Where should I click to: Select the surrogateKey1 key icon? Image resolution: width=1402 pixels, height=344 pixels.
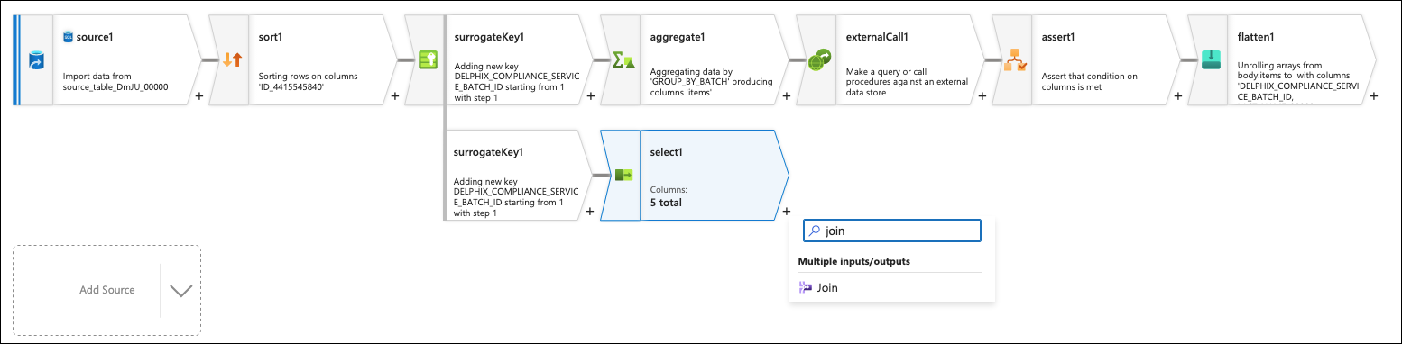428,60
